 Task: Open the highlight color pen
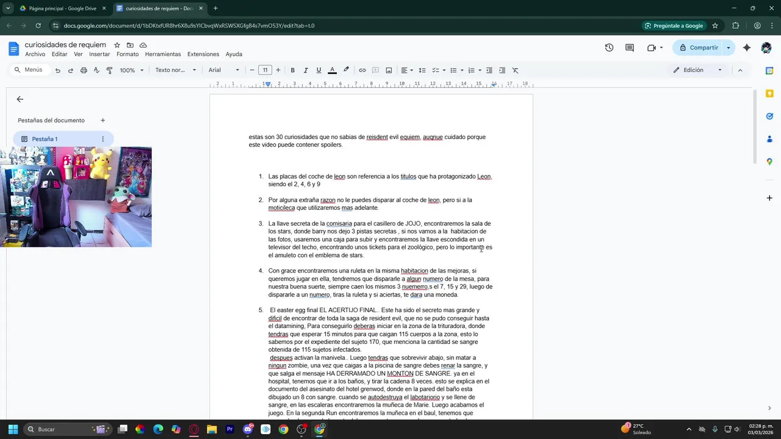pos(346,70)
